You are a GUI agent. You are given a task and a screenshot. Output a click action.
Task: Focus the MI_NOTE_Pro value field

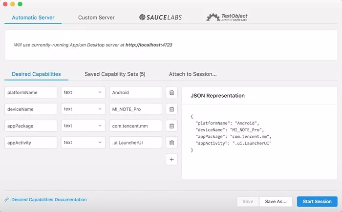tap(136, 109)
